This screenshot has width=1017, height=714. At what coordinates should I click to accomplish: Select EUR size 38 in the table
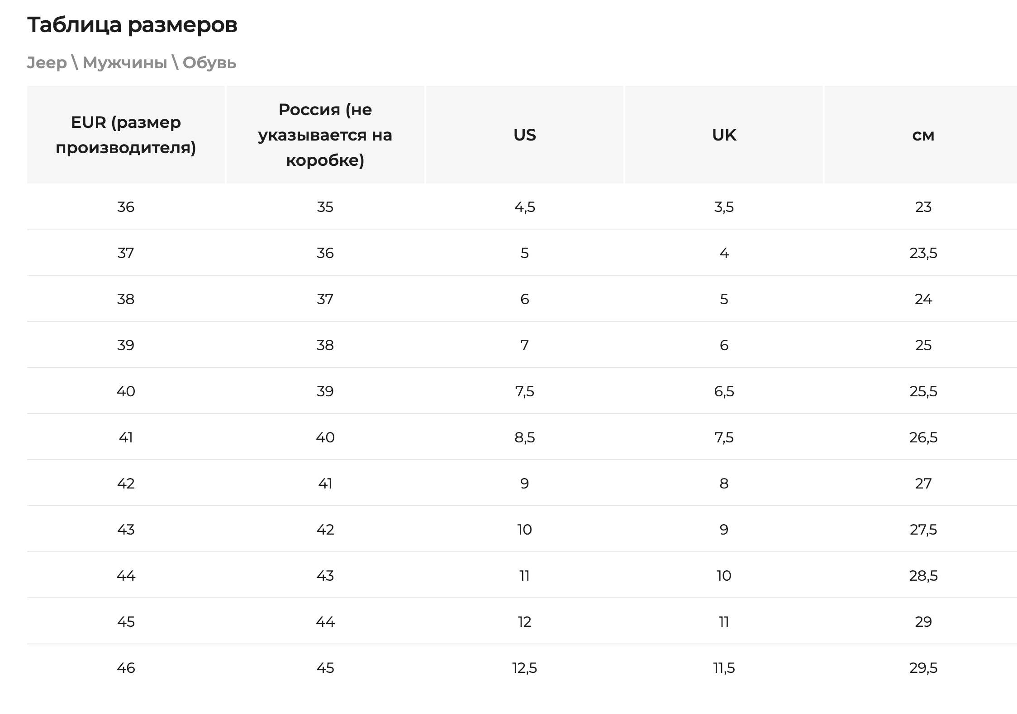click(126, 299)
